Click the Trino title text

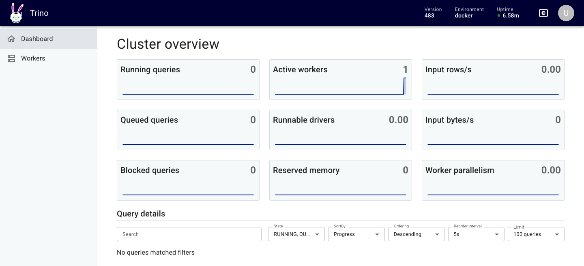pyautogui.click(x=39, y=13)
